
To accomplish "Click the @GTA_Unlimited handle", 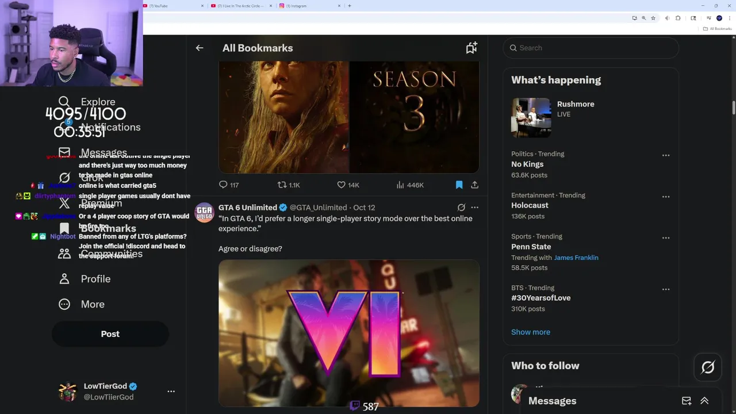I will [318, 208].
